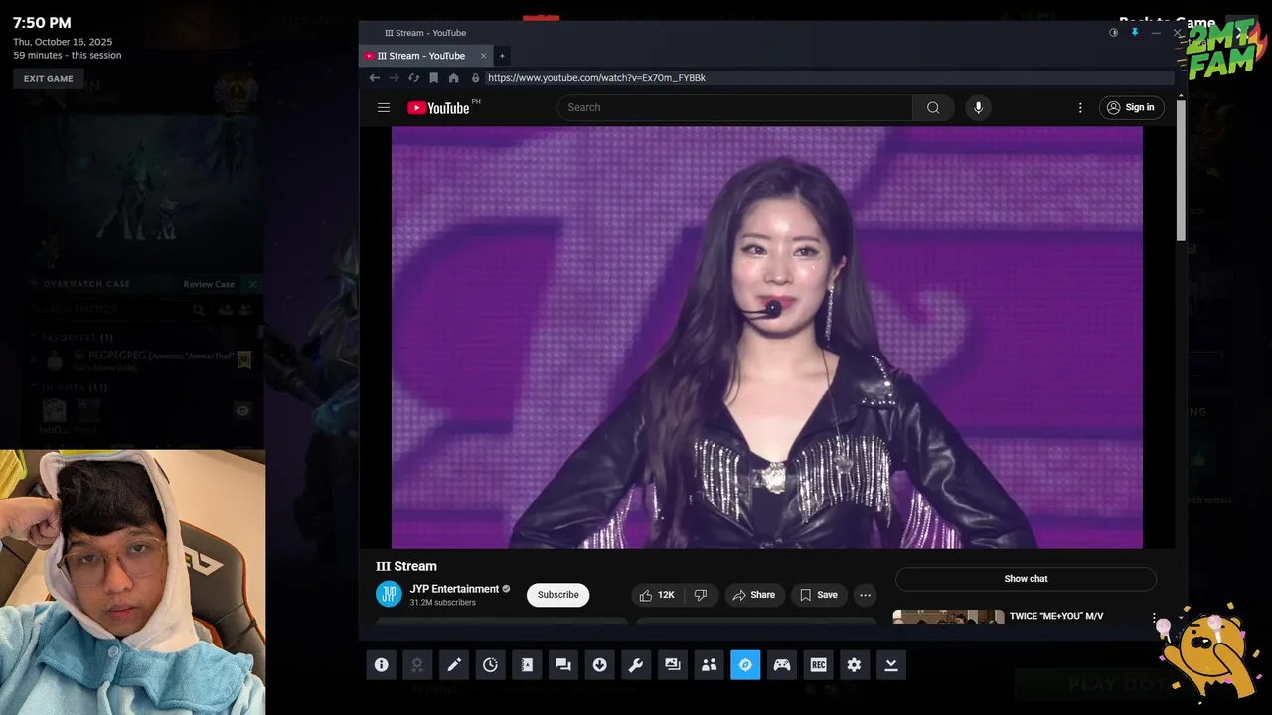
Task: Click the magnifier search button
Action: (933, 107)
